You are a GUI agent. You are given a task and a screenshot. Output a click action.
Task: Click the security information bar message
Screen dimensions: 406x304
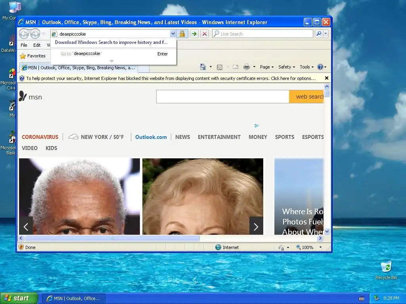pos(170,78)
